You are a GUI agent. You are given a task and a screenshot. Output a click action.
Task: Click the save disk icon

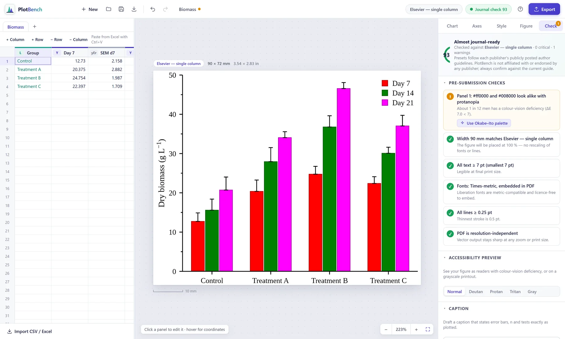[121, 9]
